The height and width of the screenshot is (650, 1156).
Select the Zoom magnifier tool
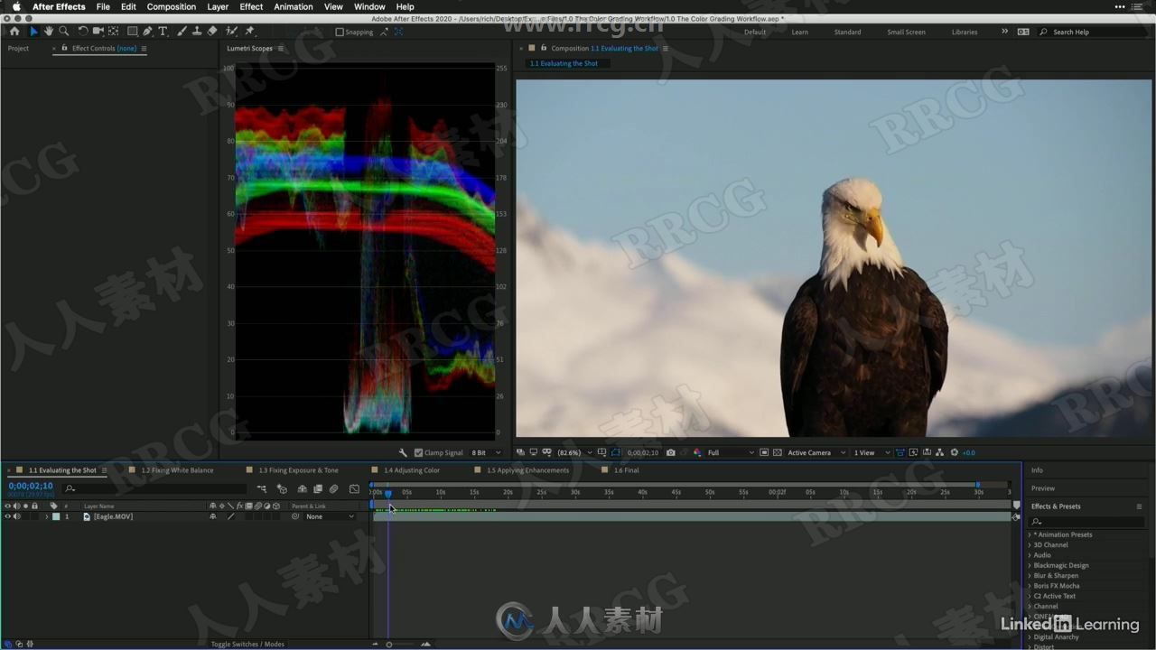pos(64,31)
